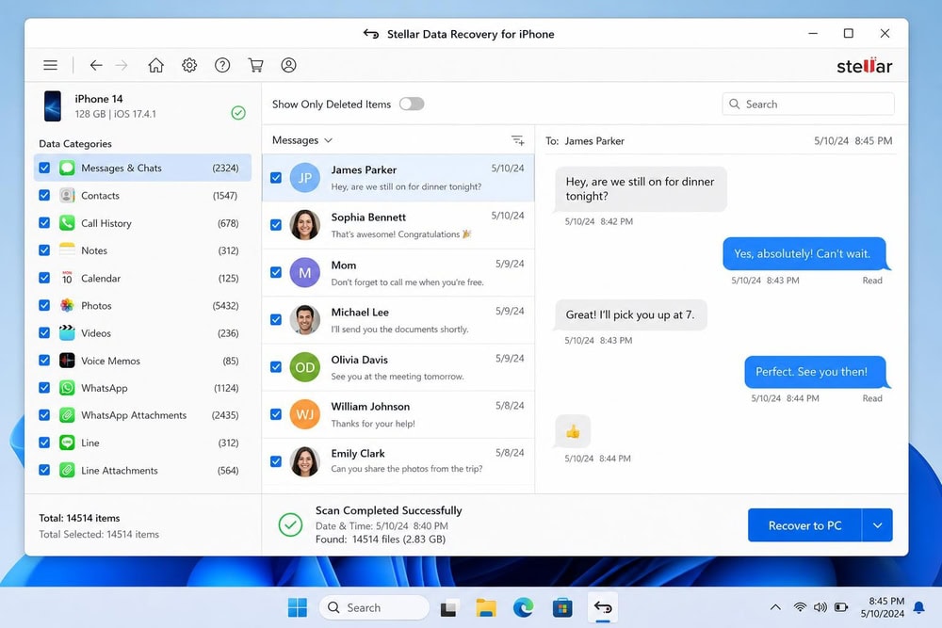The image size is (942, 628).
Task: Click message "Great! I'll pick you up at 7."
Action: point(630,314)
